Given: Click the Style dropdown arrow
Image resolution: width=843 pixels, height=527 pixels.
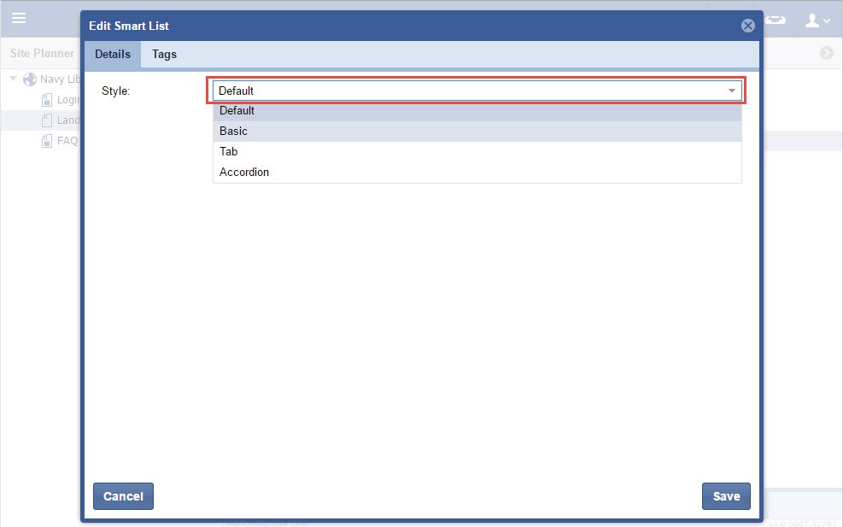Looking at the screenshot, I should pos(732,91).
